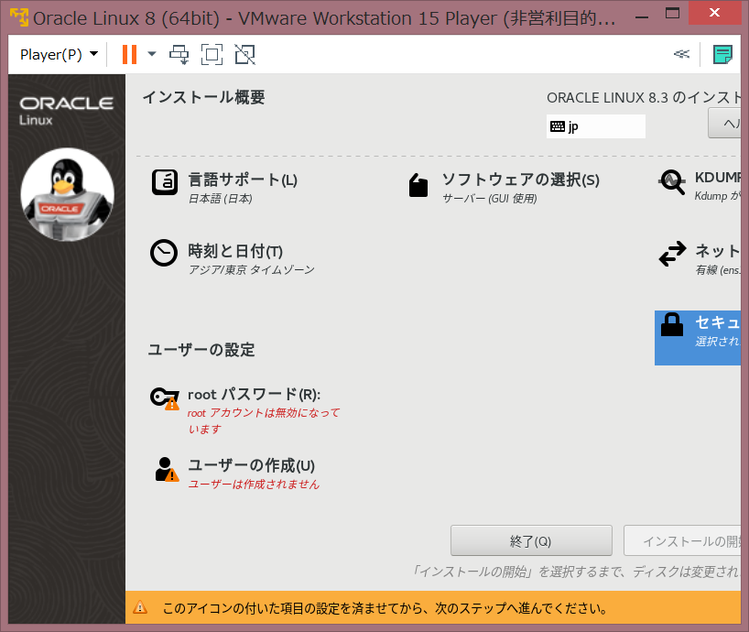Viewport: 749px width, 632px height.
Task: Click send Ctrl+Alt+Del toolbar icon
Action: click(179, 54)
